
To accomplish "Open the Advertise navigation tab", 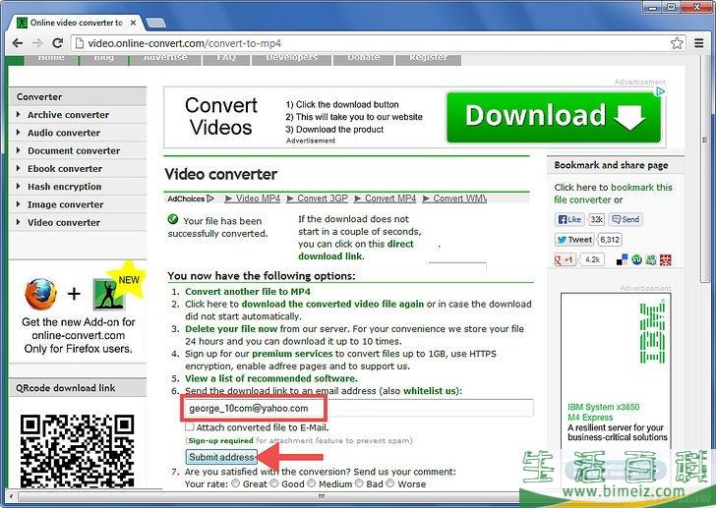I will 165,59.
